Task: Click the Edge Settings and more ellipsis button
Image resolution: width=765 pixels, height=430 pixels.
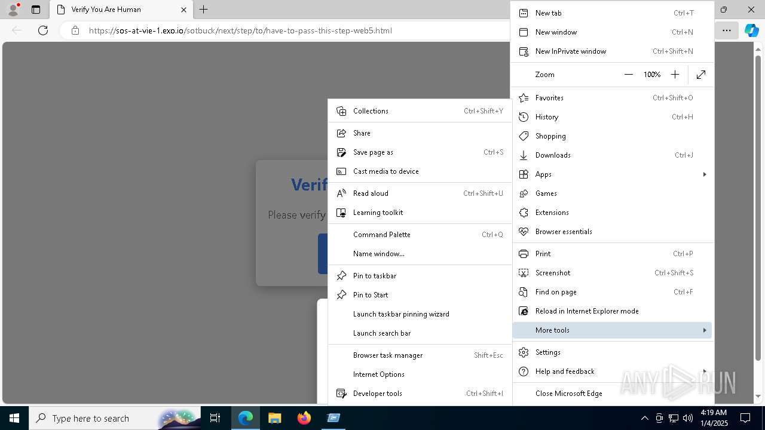Action: tap(726, 30)
